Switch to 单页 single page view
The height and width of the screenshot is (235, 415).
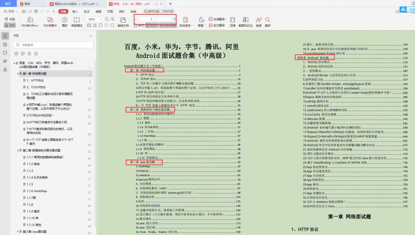pos(139,25)
